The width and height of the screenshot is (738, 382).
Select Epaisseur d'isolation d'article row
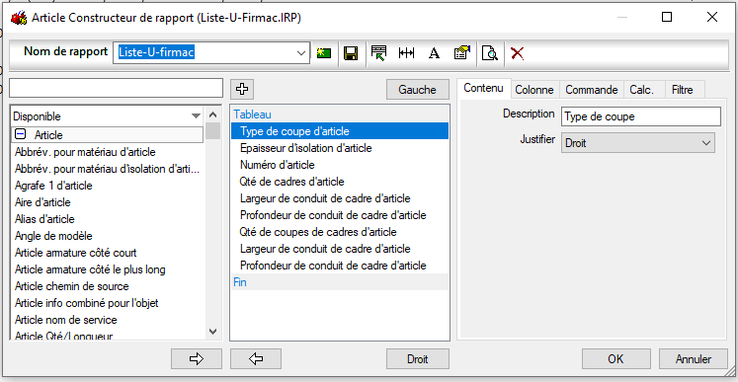(x=340, y=148)
